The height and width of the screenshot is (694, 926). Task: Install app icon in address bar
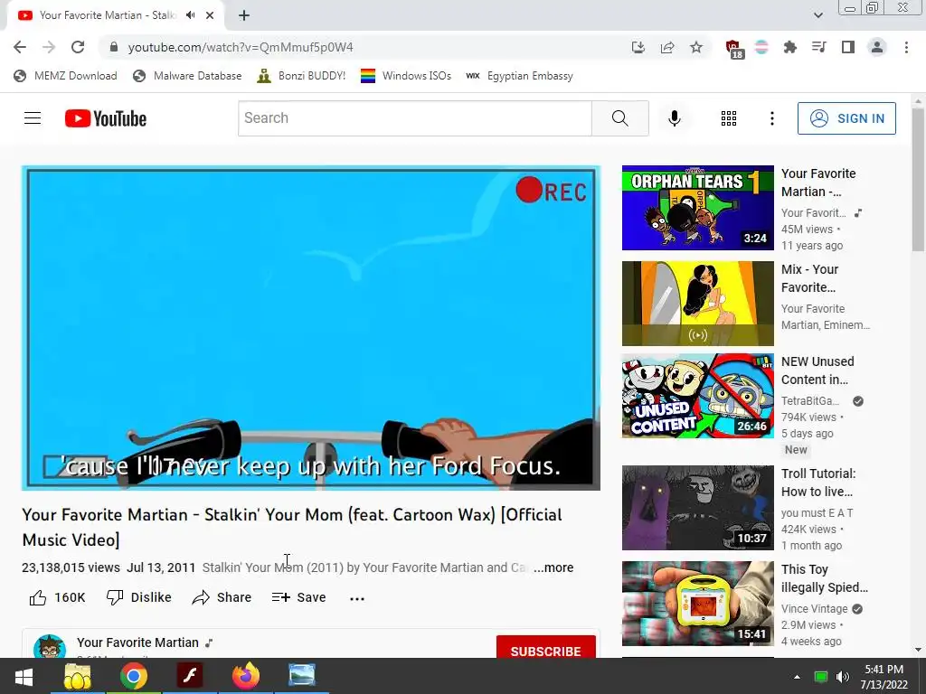[638, 47]
